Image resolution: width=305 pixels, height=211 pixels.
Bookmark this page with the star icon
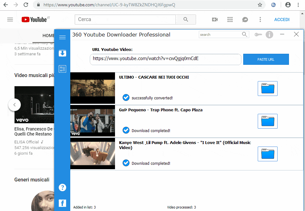[x=260, y=5]
